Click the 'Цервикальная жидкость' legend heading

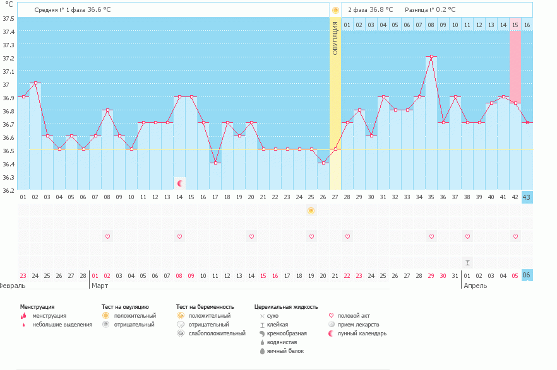click(x=286, y=307)
